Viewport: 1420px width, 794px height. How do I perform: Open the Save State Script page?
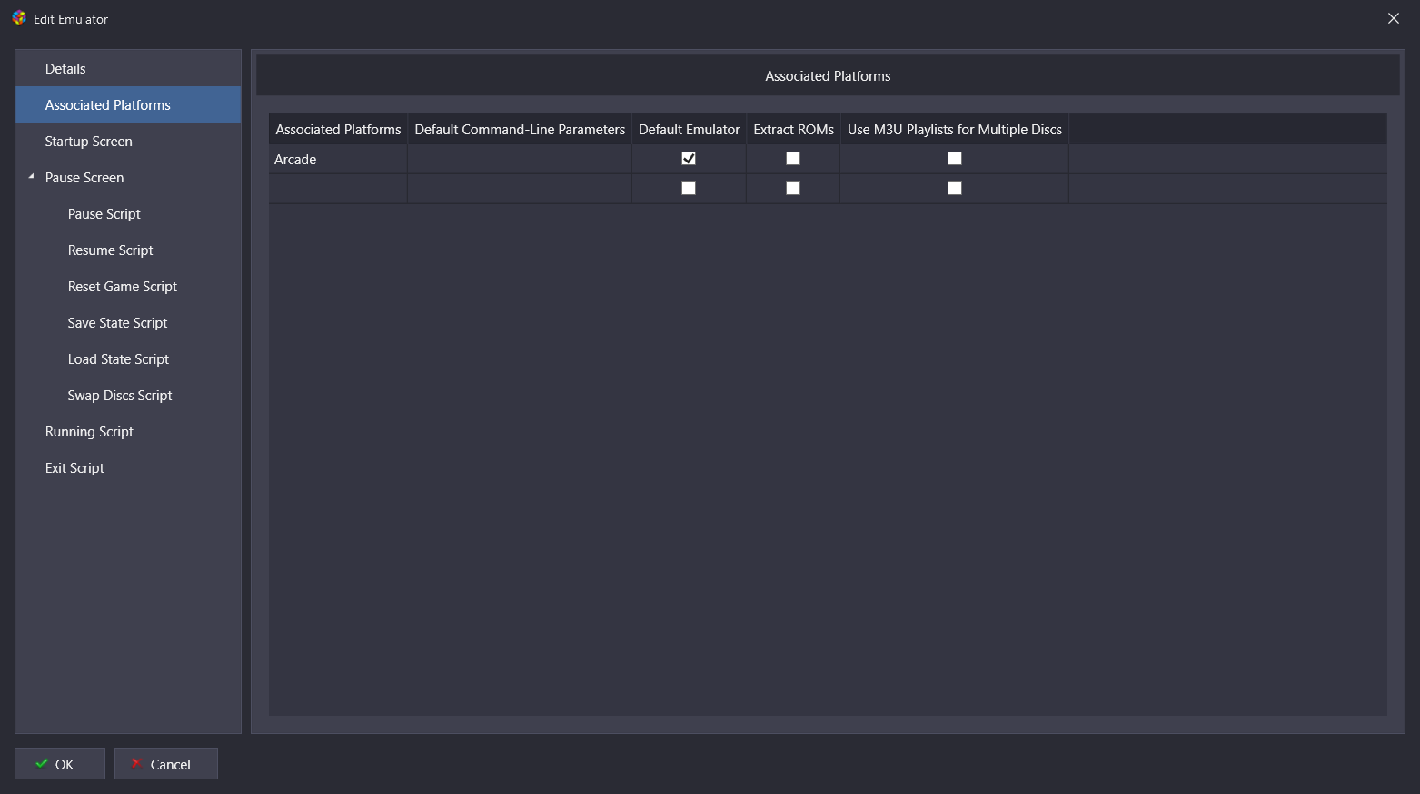(x=128, y=323)
